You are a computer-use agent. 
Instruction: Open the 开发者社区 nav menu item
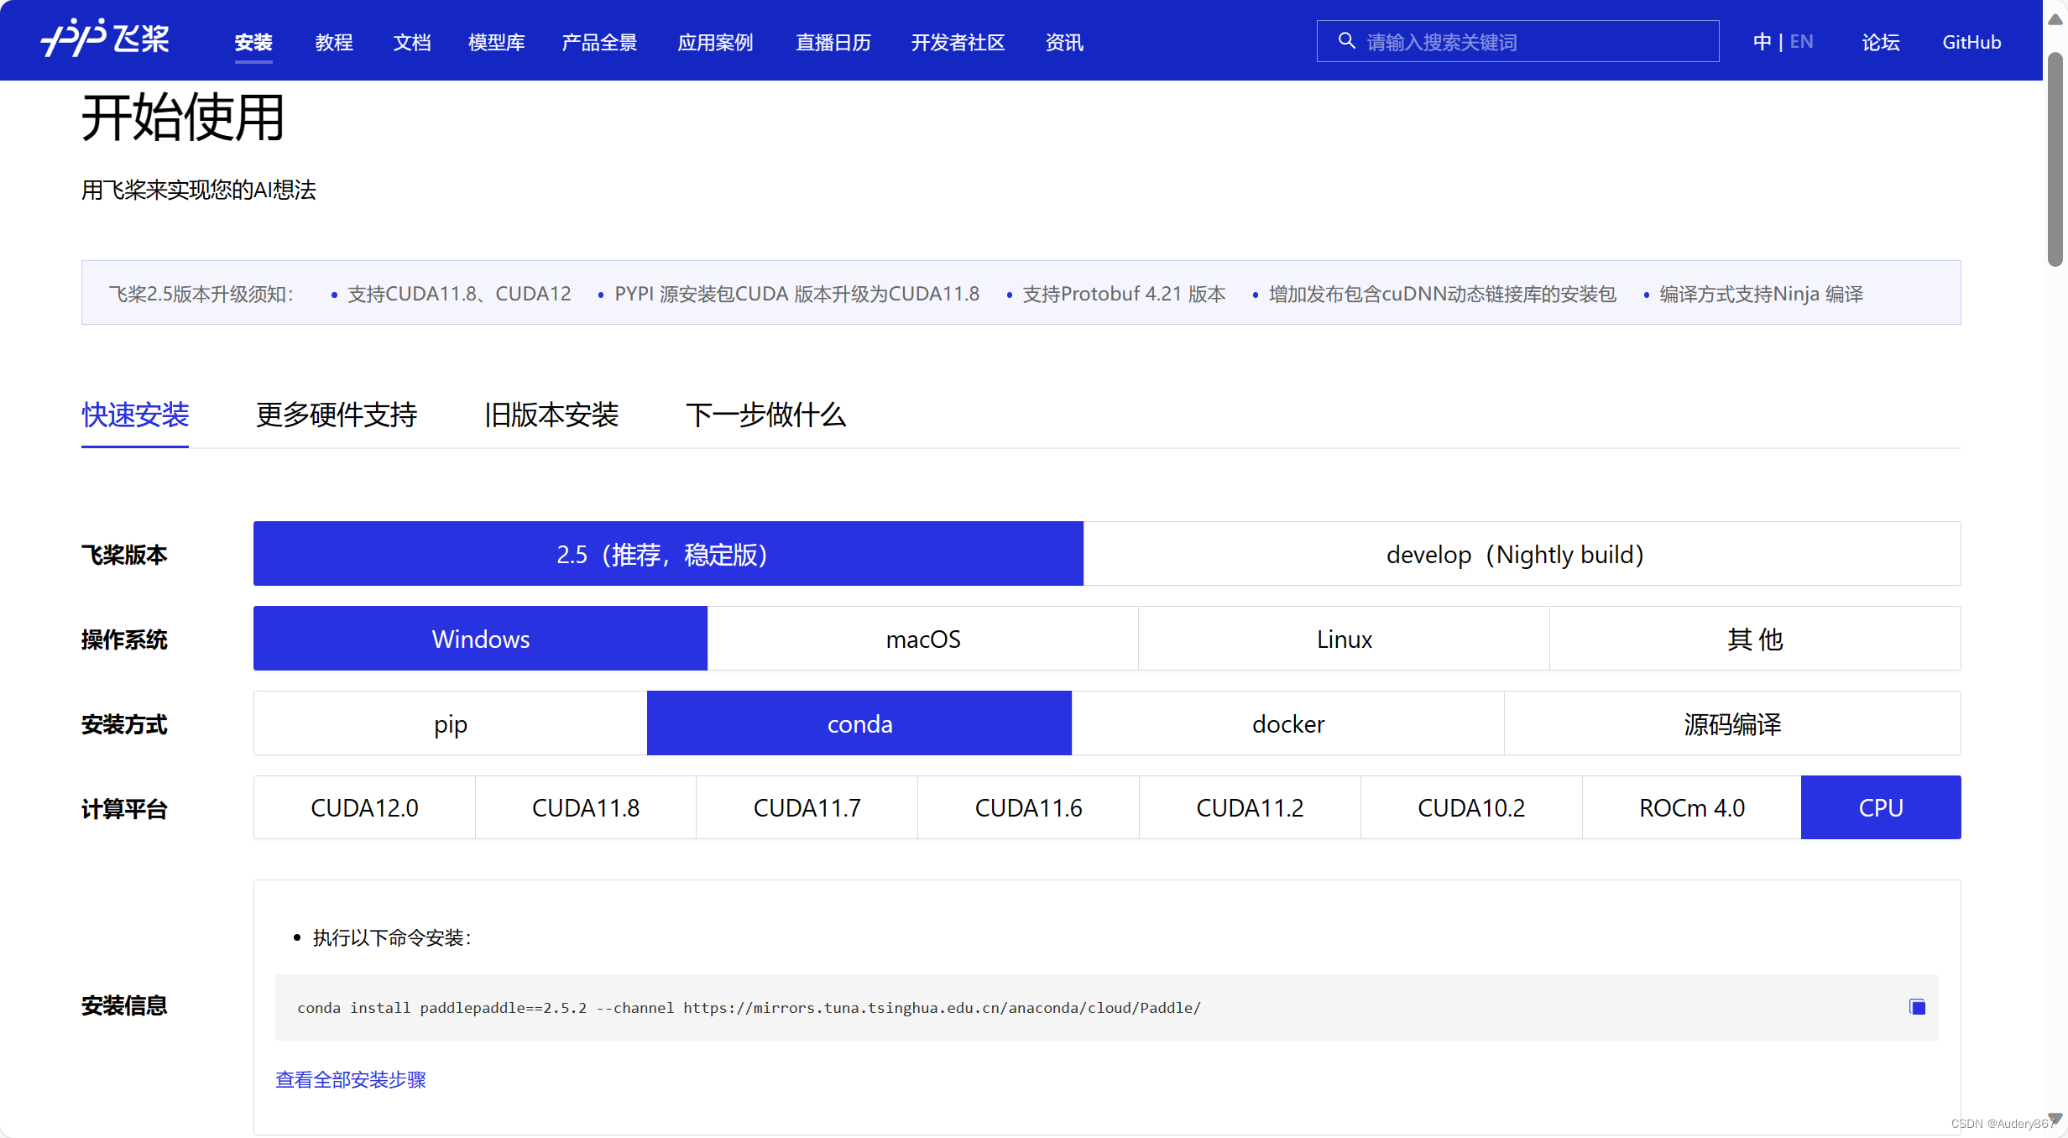(958, 42)
